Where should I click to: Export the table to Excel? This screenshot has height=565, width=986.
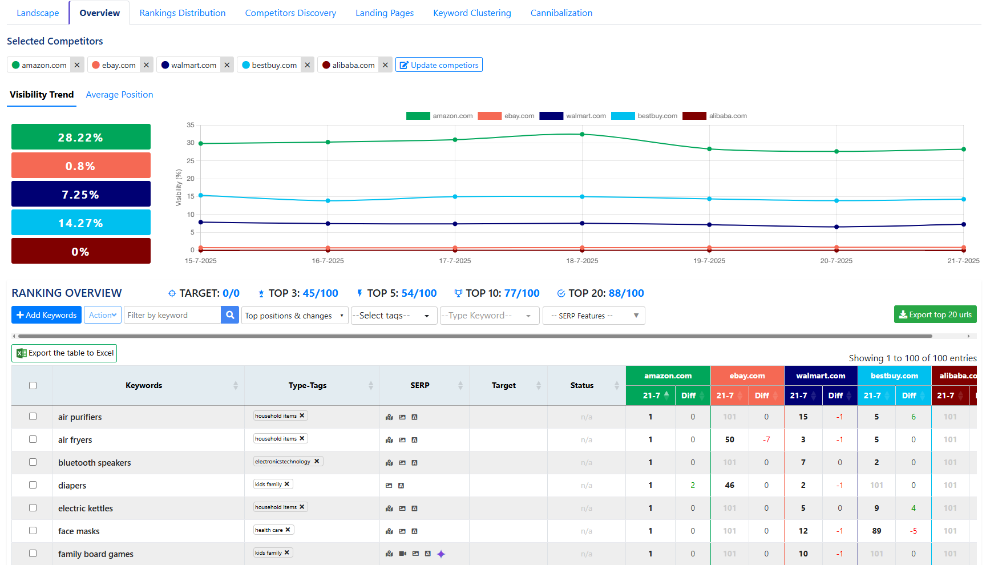[x=64, y=353]
